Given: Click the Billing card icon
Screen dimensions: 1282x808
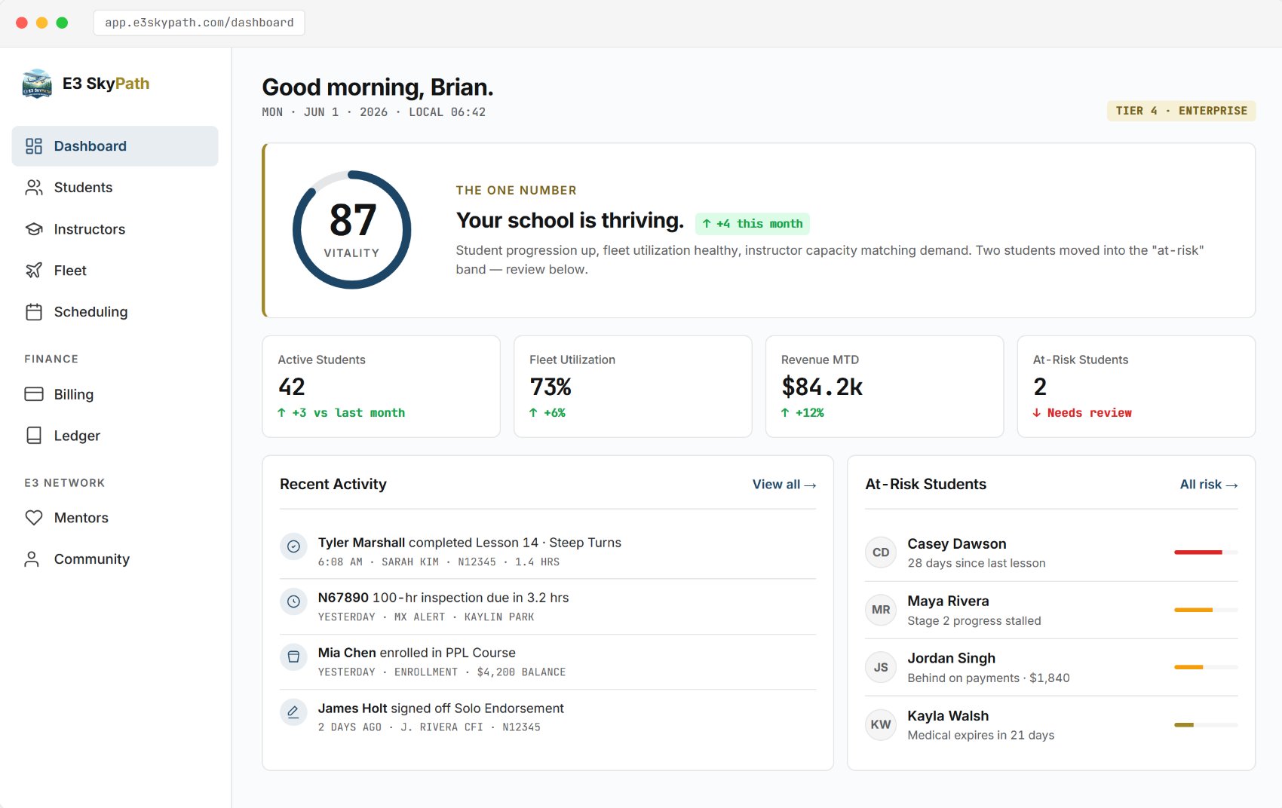Looking at the screenshot, I should tap(34, 394).
